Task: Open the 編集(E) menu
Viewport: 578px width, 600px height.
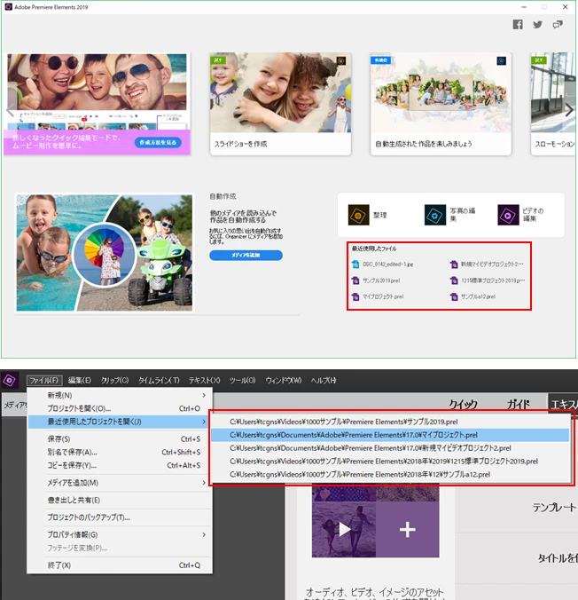Action: click(x=80, y=381)
